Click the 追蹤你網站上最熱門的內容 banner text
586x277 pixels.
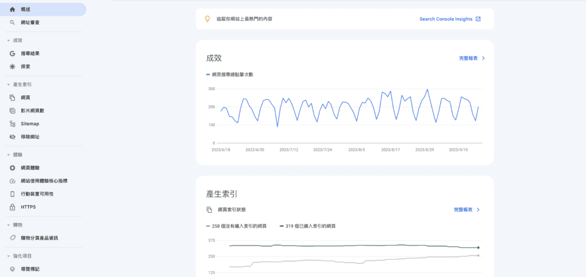pos(244,19)
